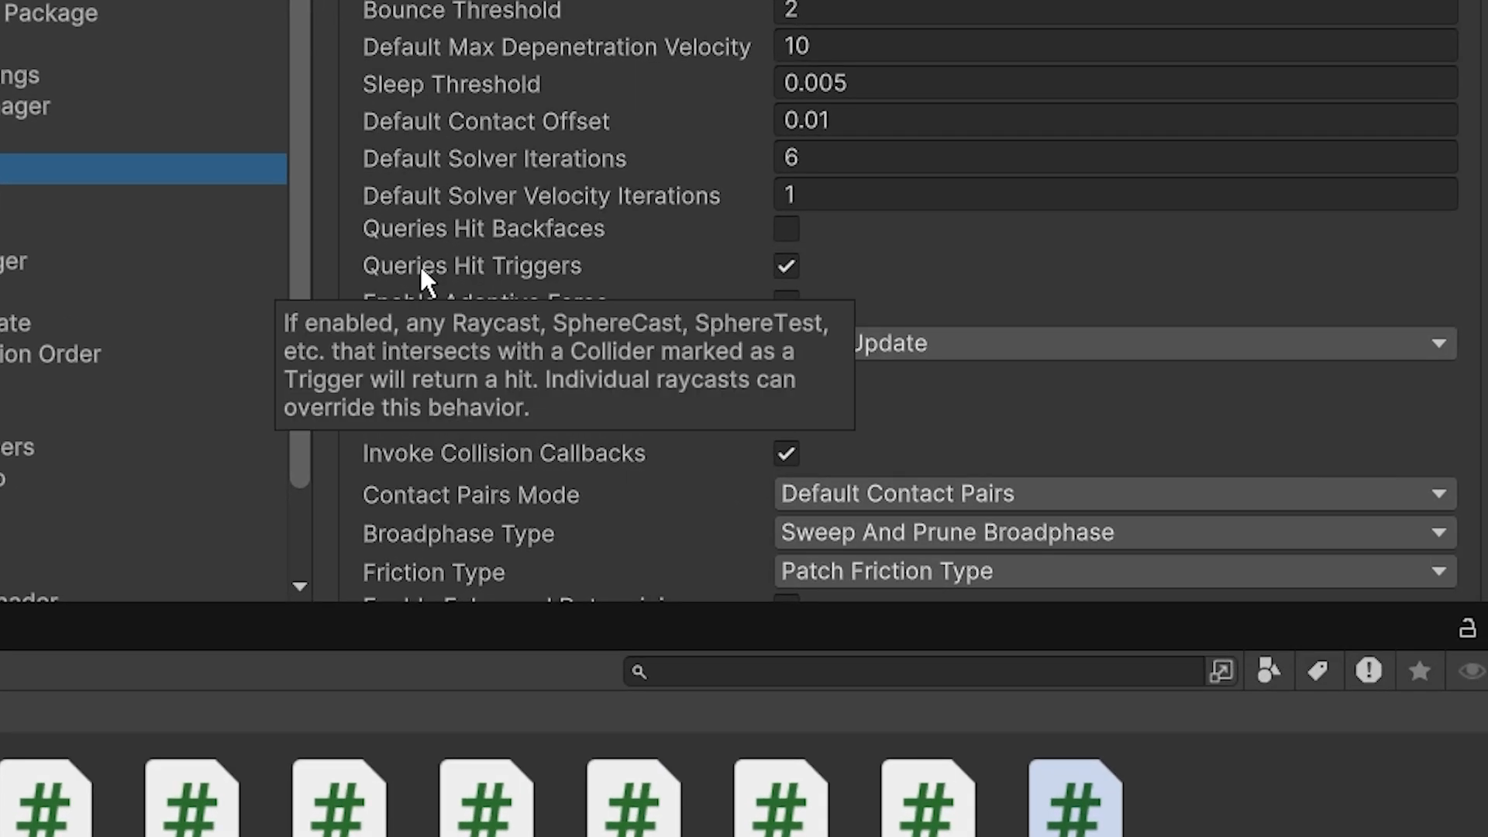Click the Search by Type icon
The width and height of the screenshot is (1488, 837).
coord(1268,671)
